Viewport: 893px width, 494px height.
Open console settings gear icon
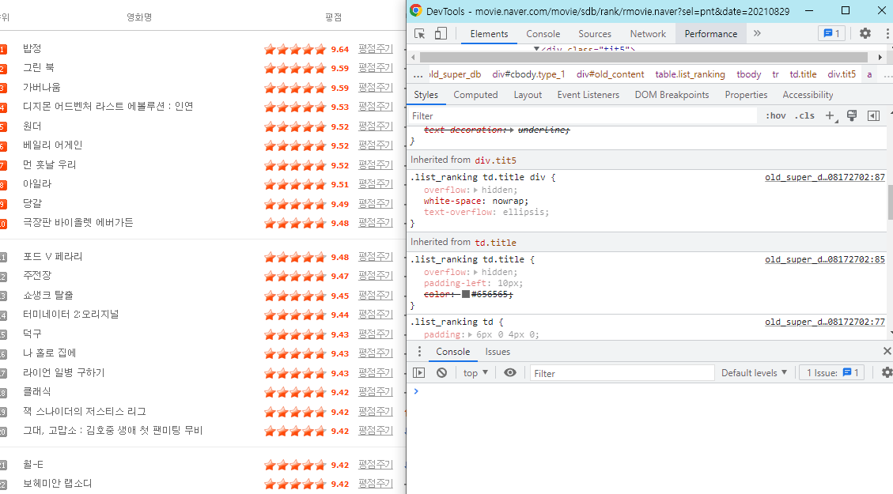887,373
